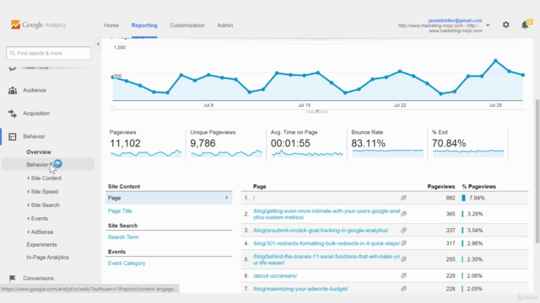The width and height of the screenshot is (540, 303).
Task: Click Pageviews metric sparkline
Action: pos(146,153)
